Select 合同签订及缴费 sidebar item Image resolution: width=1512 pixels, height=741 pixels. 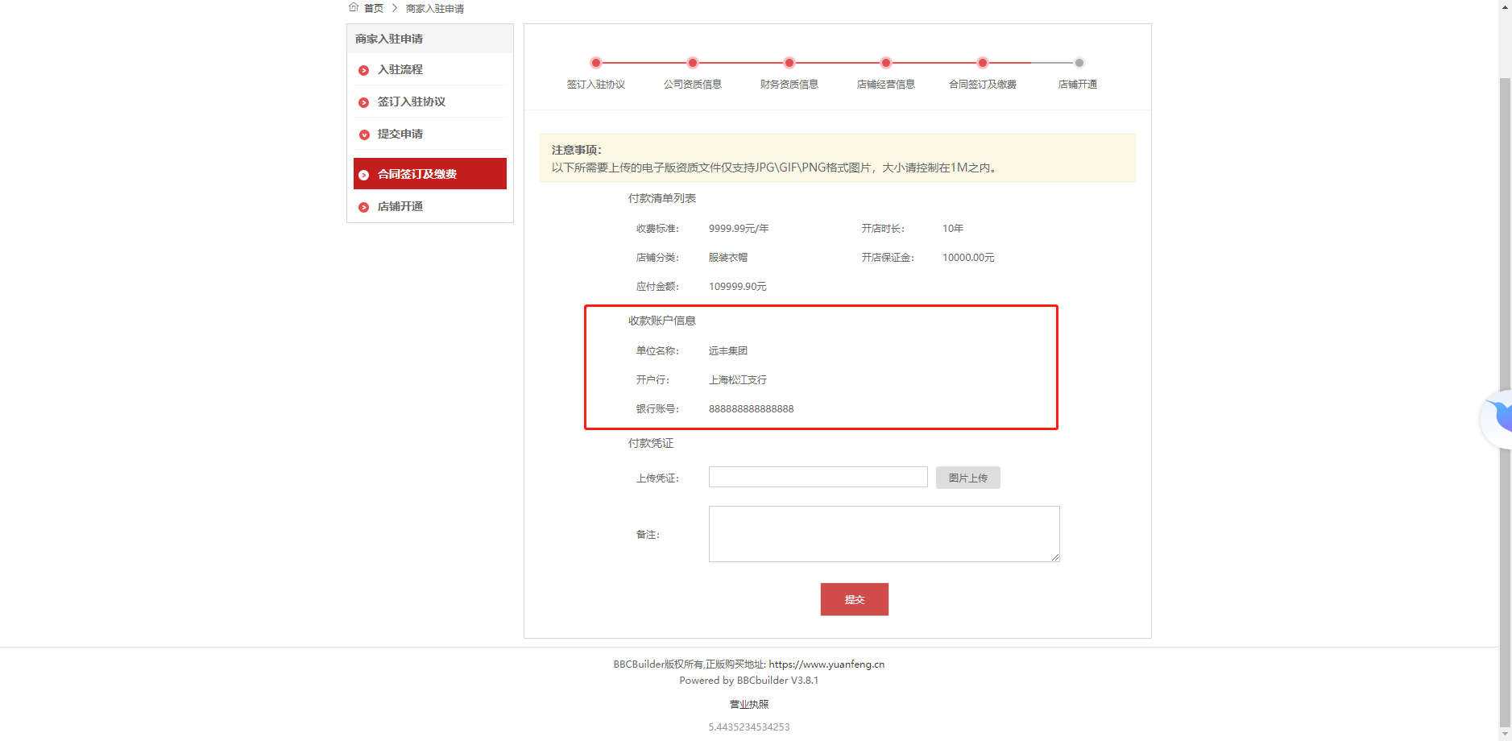[430, 174]
